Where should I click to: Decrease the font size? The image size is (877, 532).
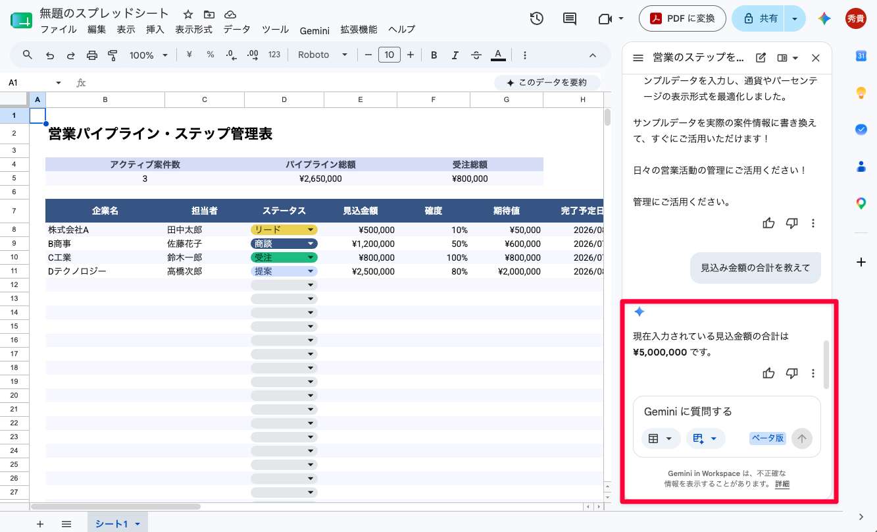coord(368,55)
